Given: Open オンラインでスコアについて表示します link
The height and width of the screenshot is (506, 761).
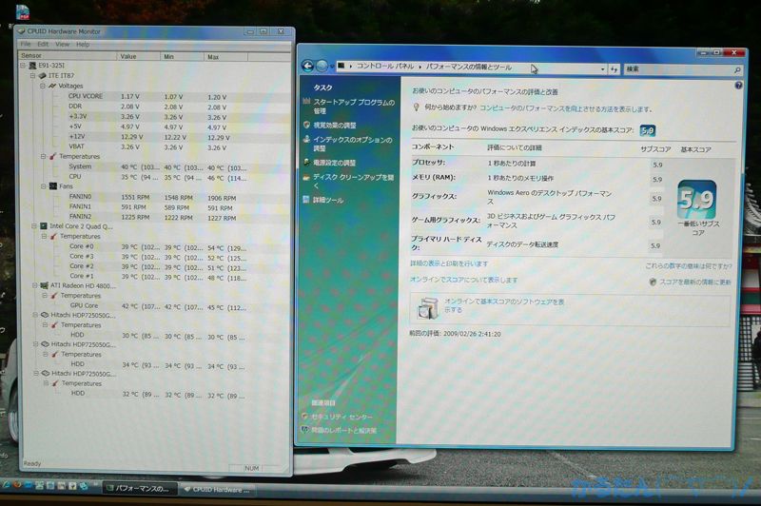Looking at the screenshot, I should (x=464, y=280).
